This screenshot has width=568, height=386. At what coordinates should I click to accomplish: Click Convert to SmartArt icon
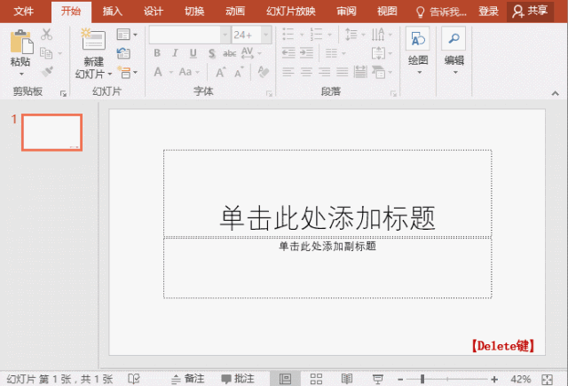tap(379, 72)
